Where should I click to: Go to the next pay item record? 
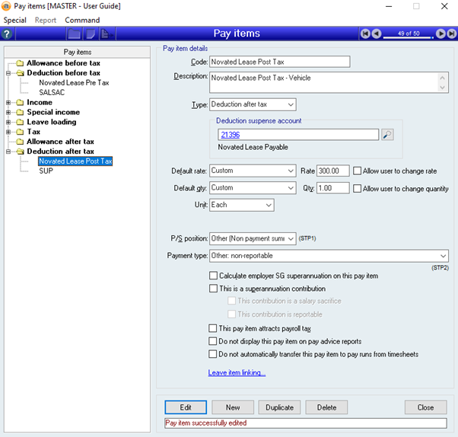pyautogui.click(x=440, y=34)
